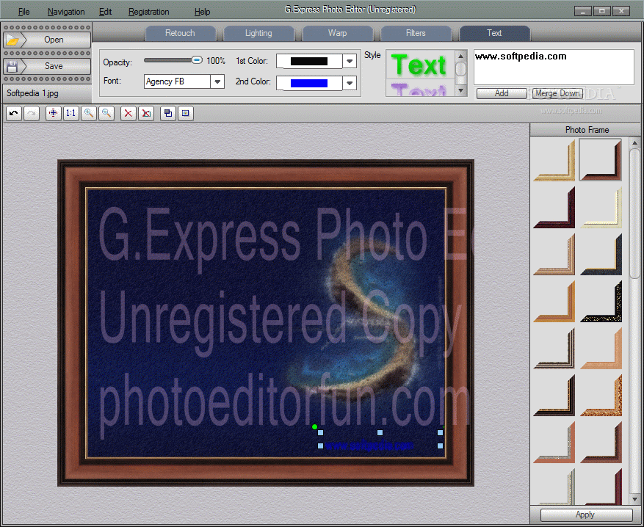Open the File menu
The height and width of the screenshot is (527, 644).
tap(23, 12)
